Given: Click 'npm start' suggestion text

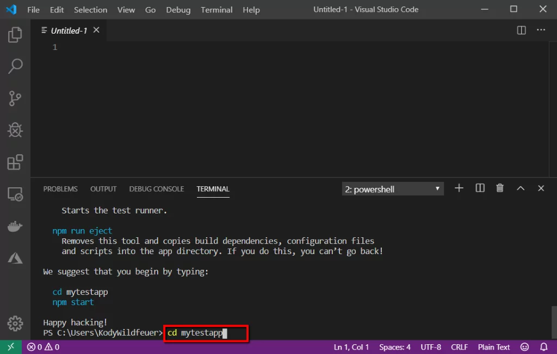Looking at the screenshot, I should tap(73, 302).
